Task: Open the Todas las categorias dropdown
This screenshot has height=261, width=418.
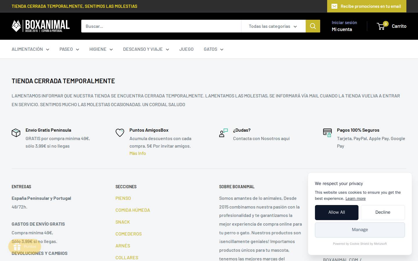Action: click(273, 26)
